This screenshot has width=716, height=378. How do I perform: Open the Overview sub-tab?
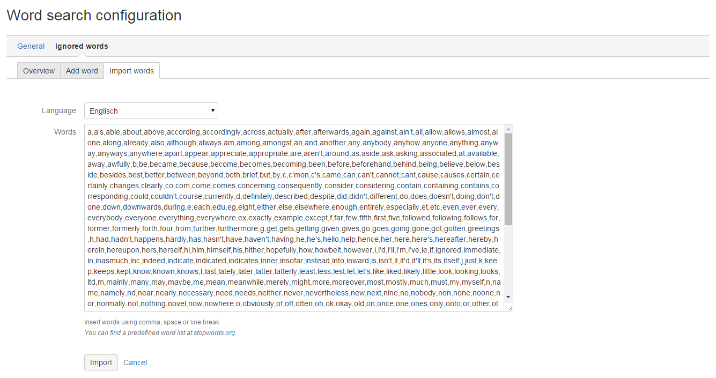point(39,71)
